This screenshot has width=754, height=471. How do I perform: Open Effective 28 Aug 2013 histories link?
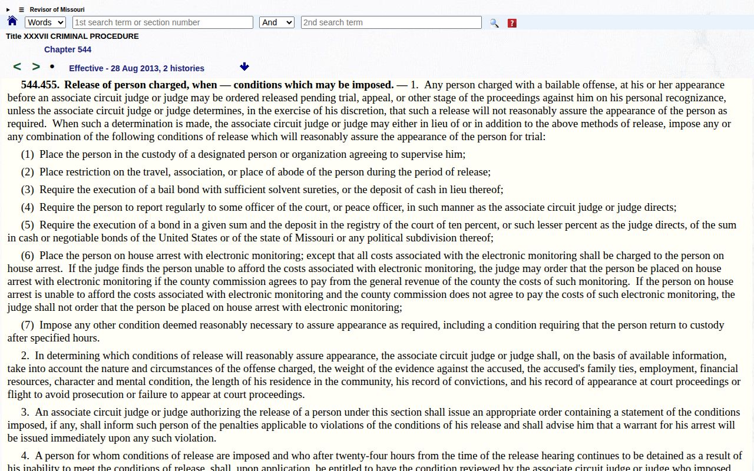point(137,68)
